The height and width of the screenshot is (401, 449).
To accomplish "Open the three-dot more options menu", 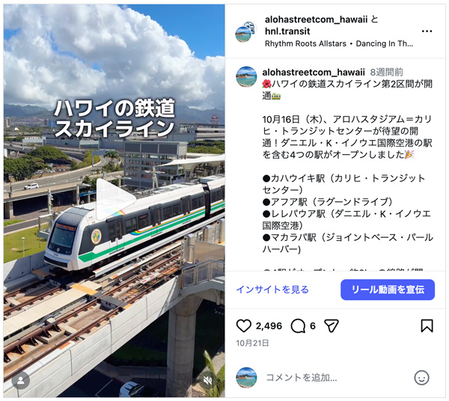I will [427, 31].
